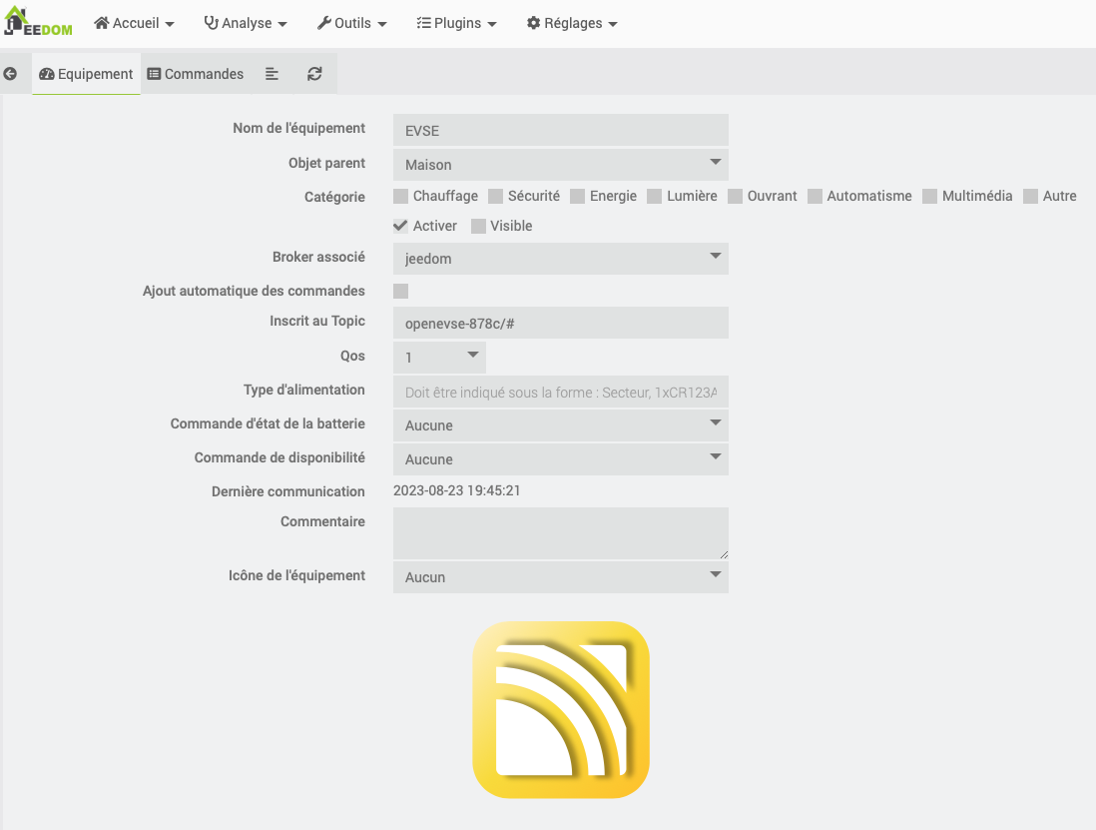The image size is (1096, 830).
Task: Open the Objet parent dropdown
Action: 561,165
